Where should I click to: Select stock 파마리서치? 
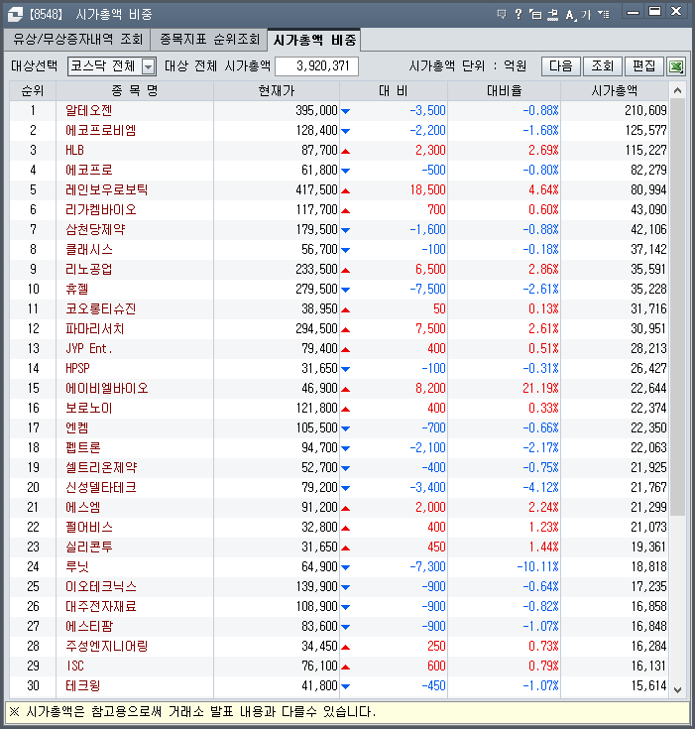click(95, 328)
